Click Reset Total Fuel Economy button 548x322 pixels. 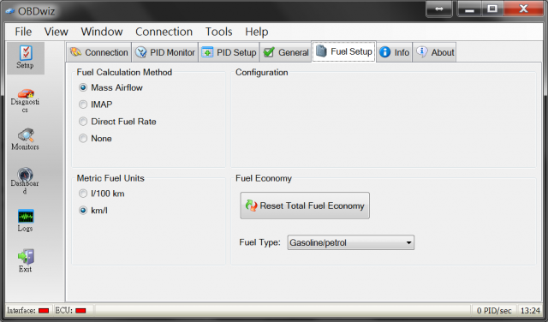click(305, 206)
